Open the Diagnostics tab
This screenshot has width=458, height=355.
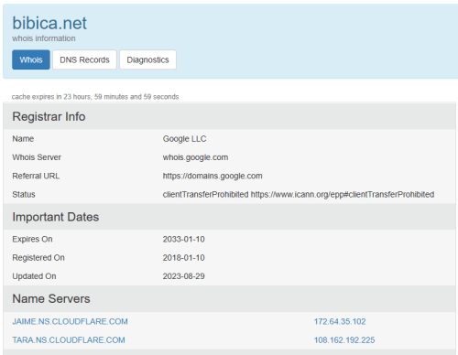147,59
